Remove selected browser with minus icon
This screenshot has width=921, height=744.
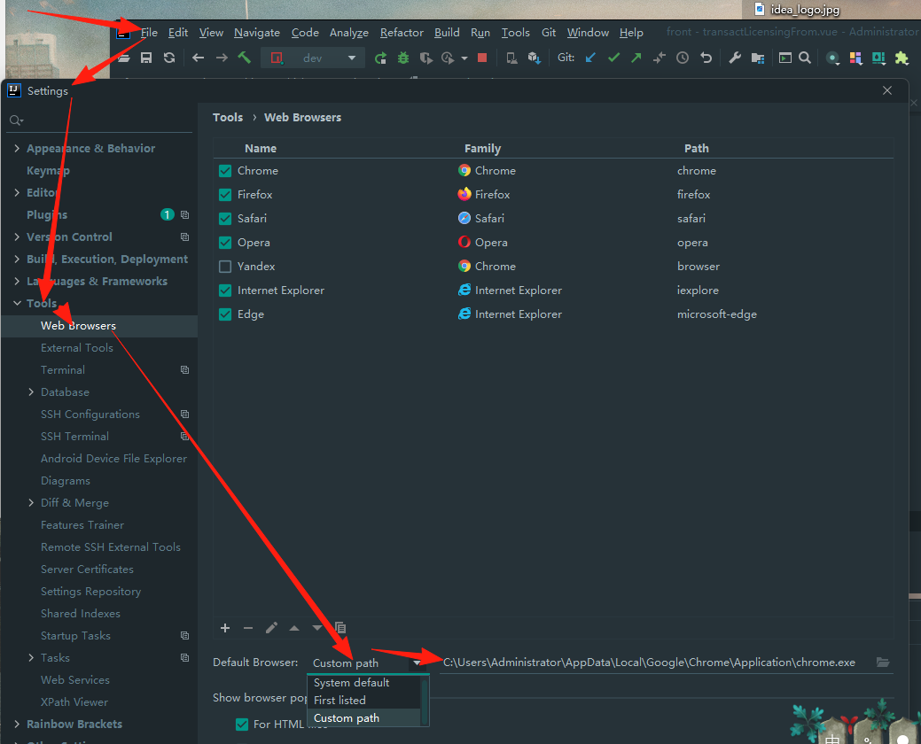(x=248, y=628)
